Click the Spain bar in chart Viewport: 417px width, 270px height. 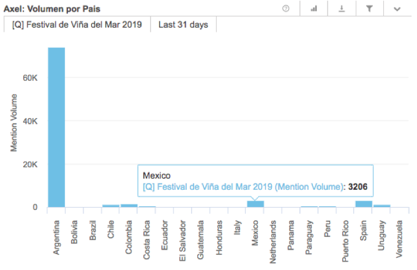tap(364, 204)
